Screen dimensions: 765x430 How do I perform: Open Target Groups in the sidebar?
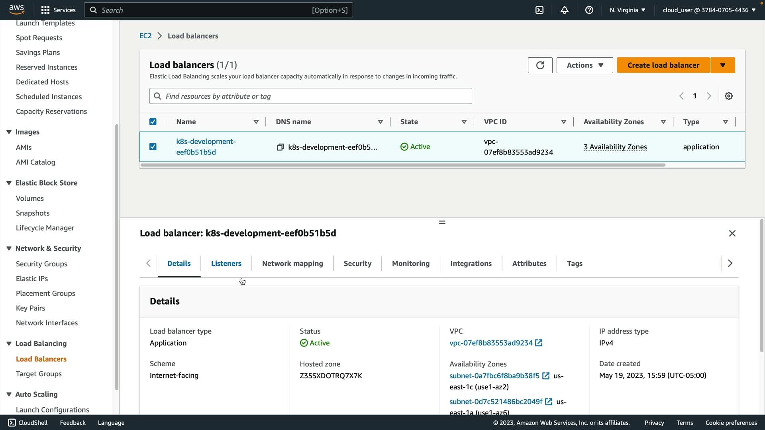click(x=39, y=374)
